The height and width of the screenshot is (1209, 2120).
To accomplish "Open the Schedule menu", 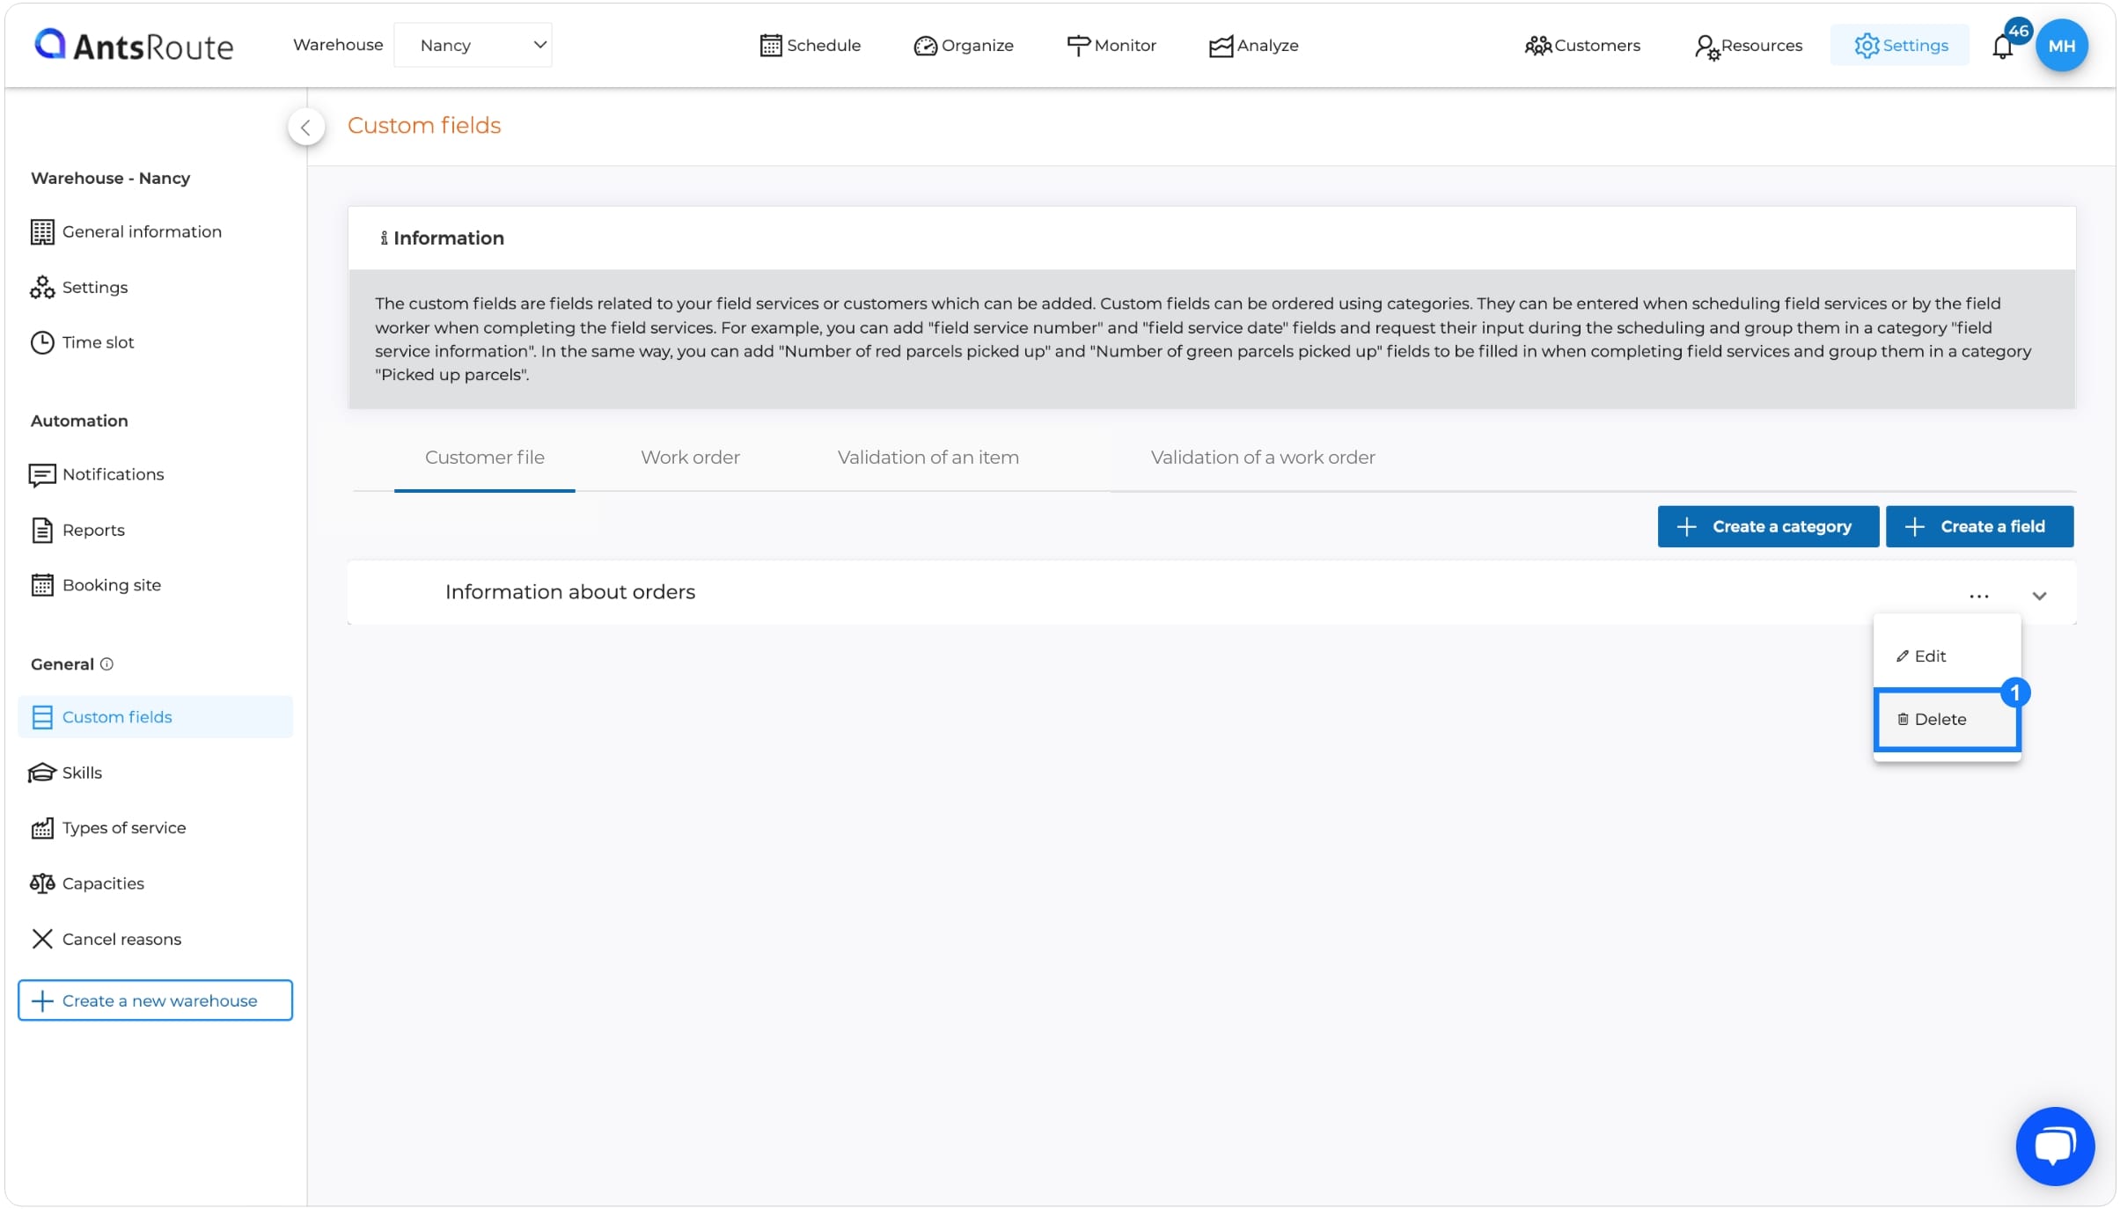I will (810, 45).
